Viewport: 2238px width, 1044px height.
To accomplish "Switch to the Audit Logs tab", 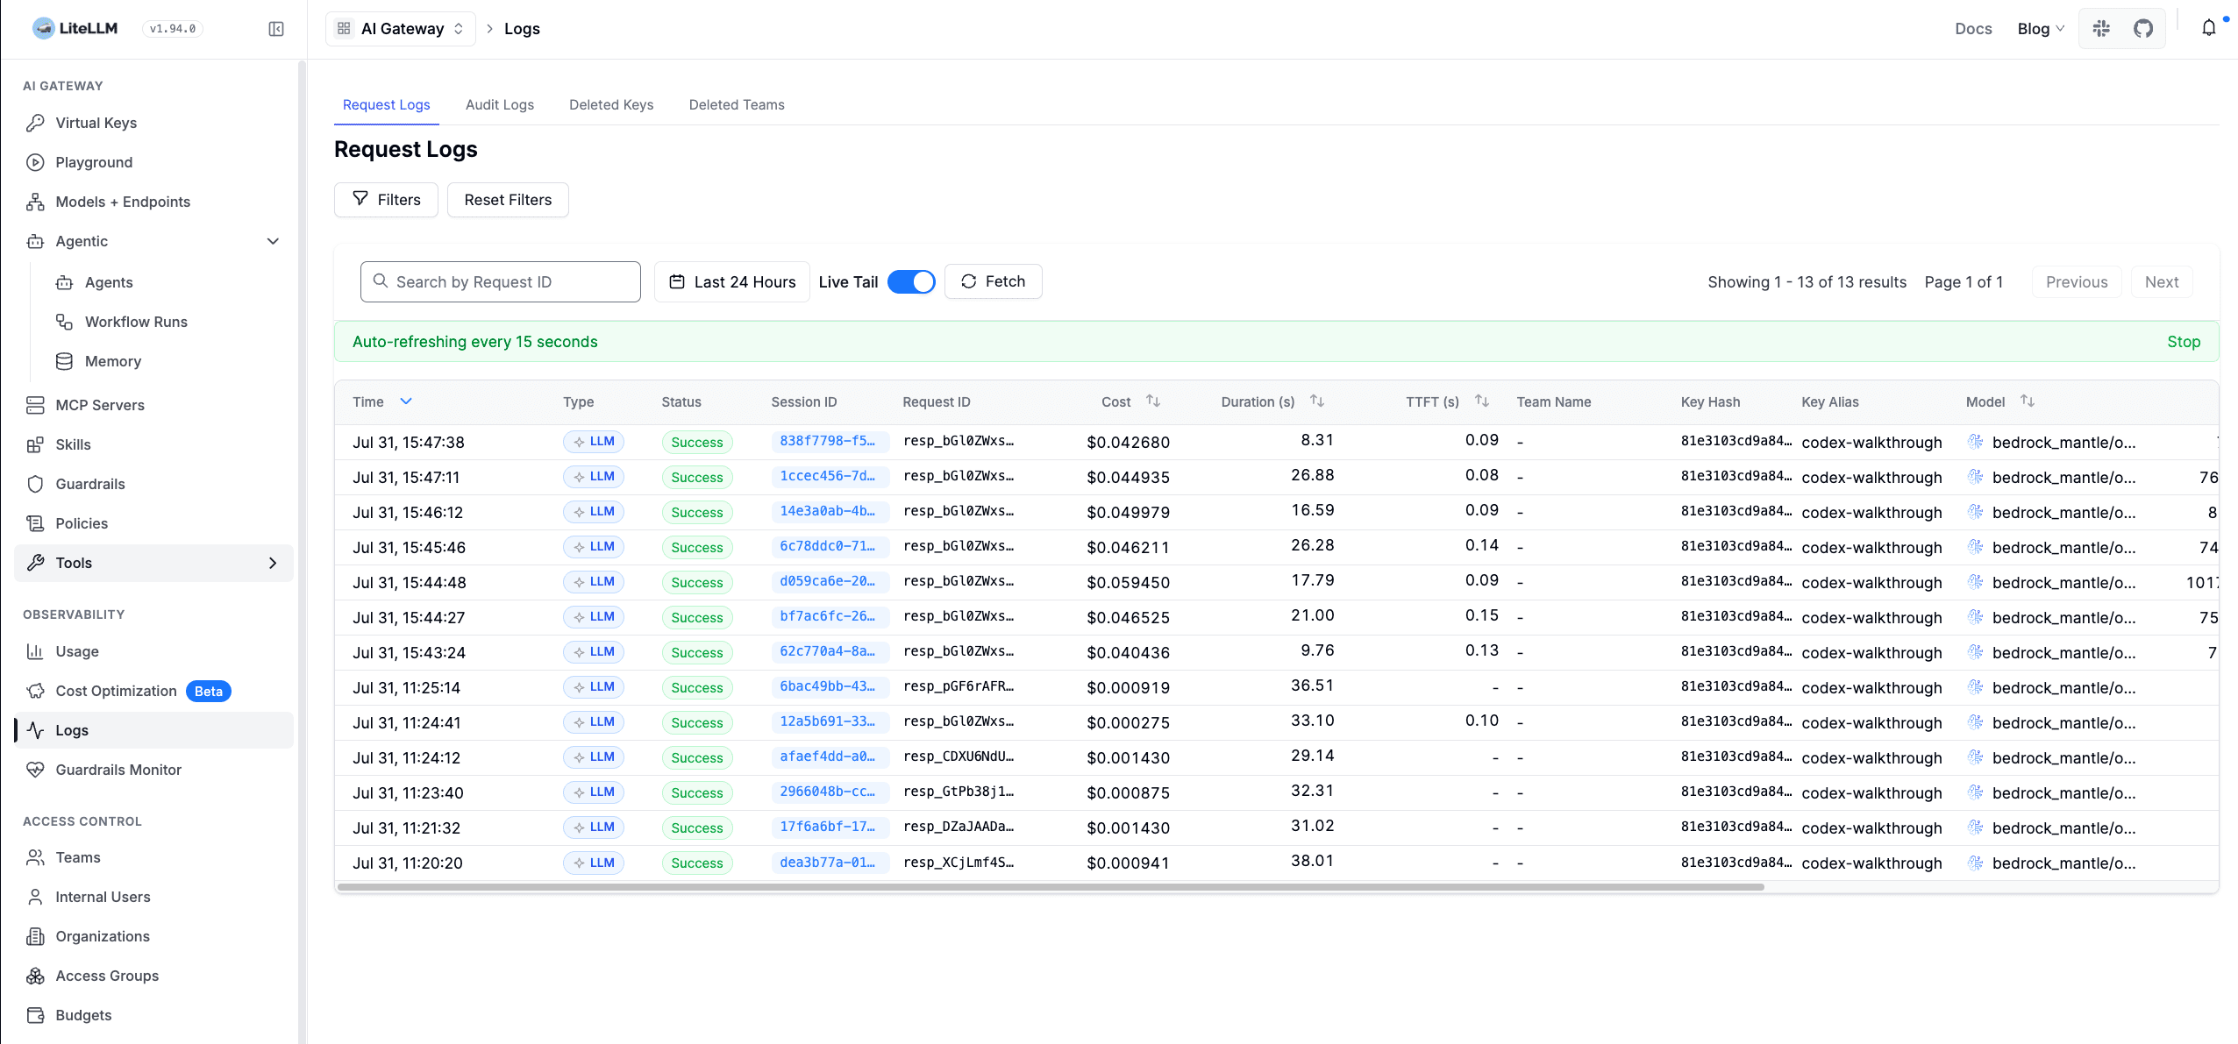I will (500, 104).
